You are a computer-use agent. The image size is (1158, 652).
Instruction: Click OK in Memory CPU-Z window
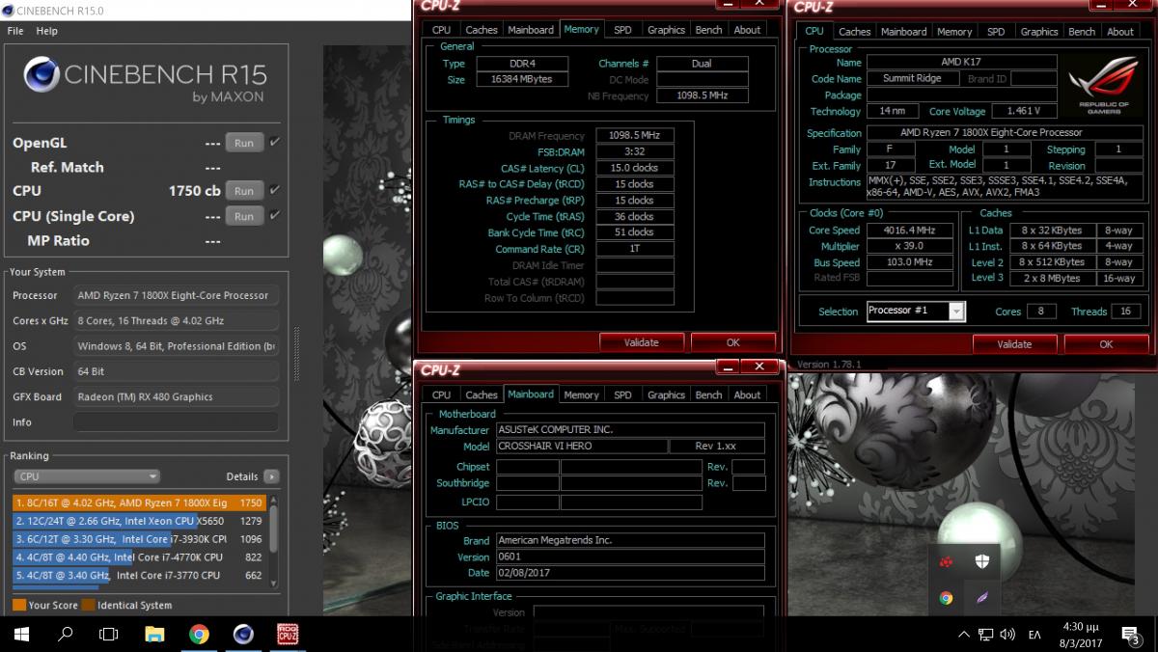tap(733, 342)
